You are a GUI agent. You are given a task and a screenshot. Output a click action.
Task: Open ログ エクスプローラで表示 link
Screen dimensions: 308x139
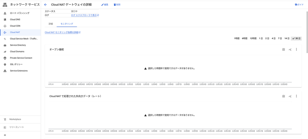click(84, 15)
